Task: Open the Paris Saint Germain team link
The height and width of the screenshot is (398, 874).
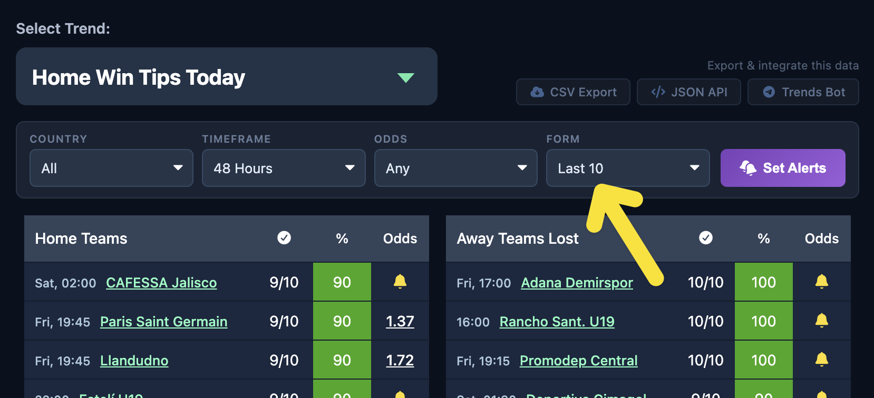Action: [164, 322]
